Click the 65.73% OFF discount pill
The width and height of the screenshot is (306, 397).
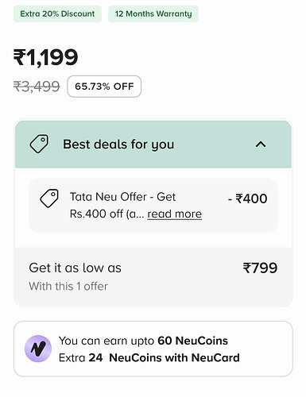[x=104, y=87]
